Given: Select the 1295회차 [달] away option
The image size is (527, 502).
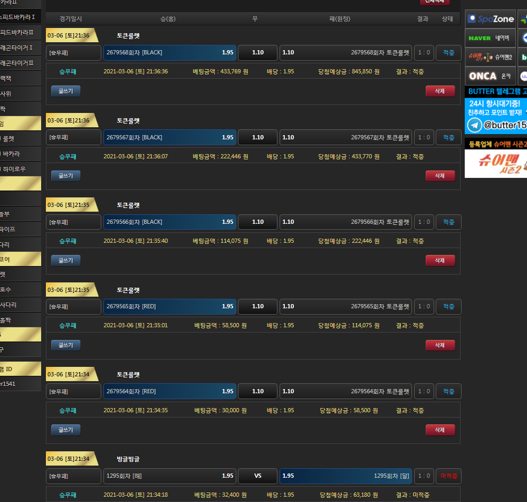Looking at the screenshot, I should 345,476.
